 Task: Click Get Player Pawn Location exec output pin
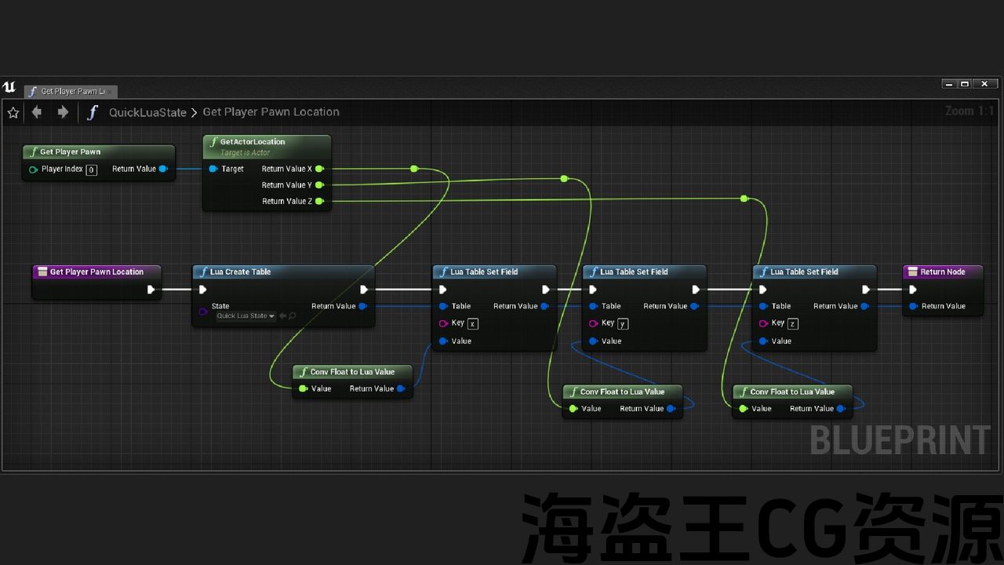[x=151, y=290]
